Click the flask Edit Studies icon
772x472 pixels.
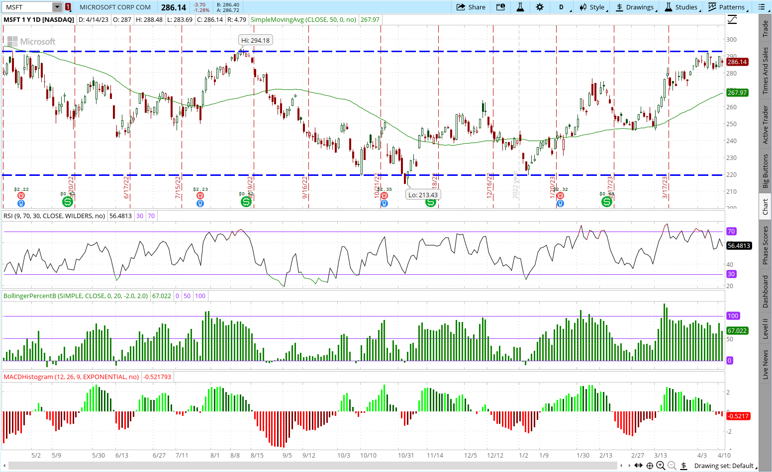(x=520, y=7)
